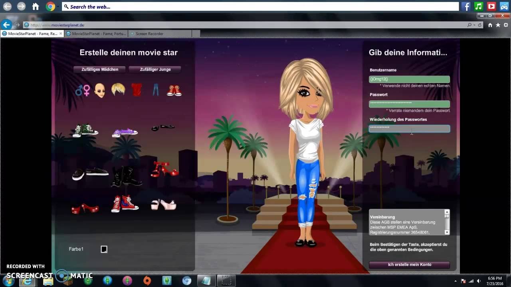The height and width of the screenshot is (287, 511).
Task: Switch to the Screen Recorder tab
Action: point(160,34)
